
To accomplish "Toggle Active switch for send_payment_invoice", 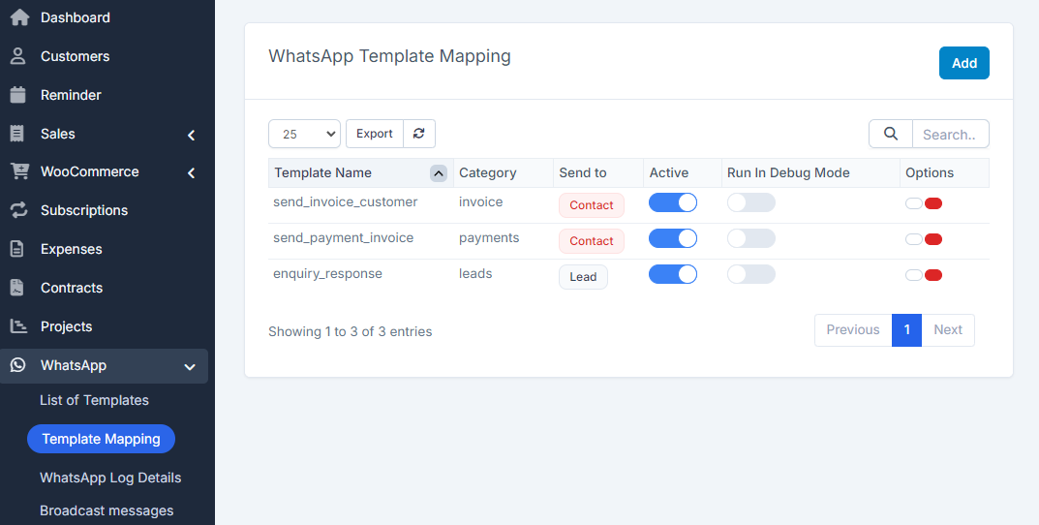I will (673, 238).
